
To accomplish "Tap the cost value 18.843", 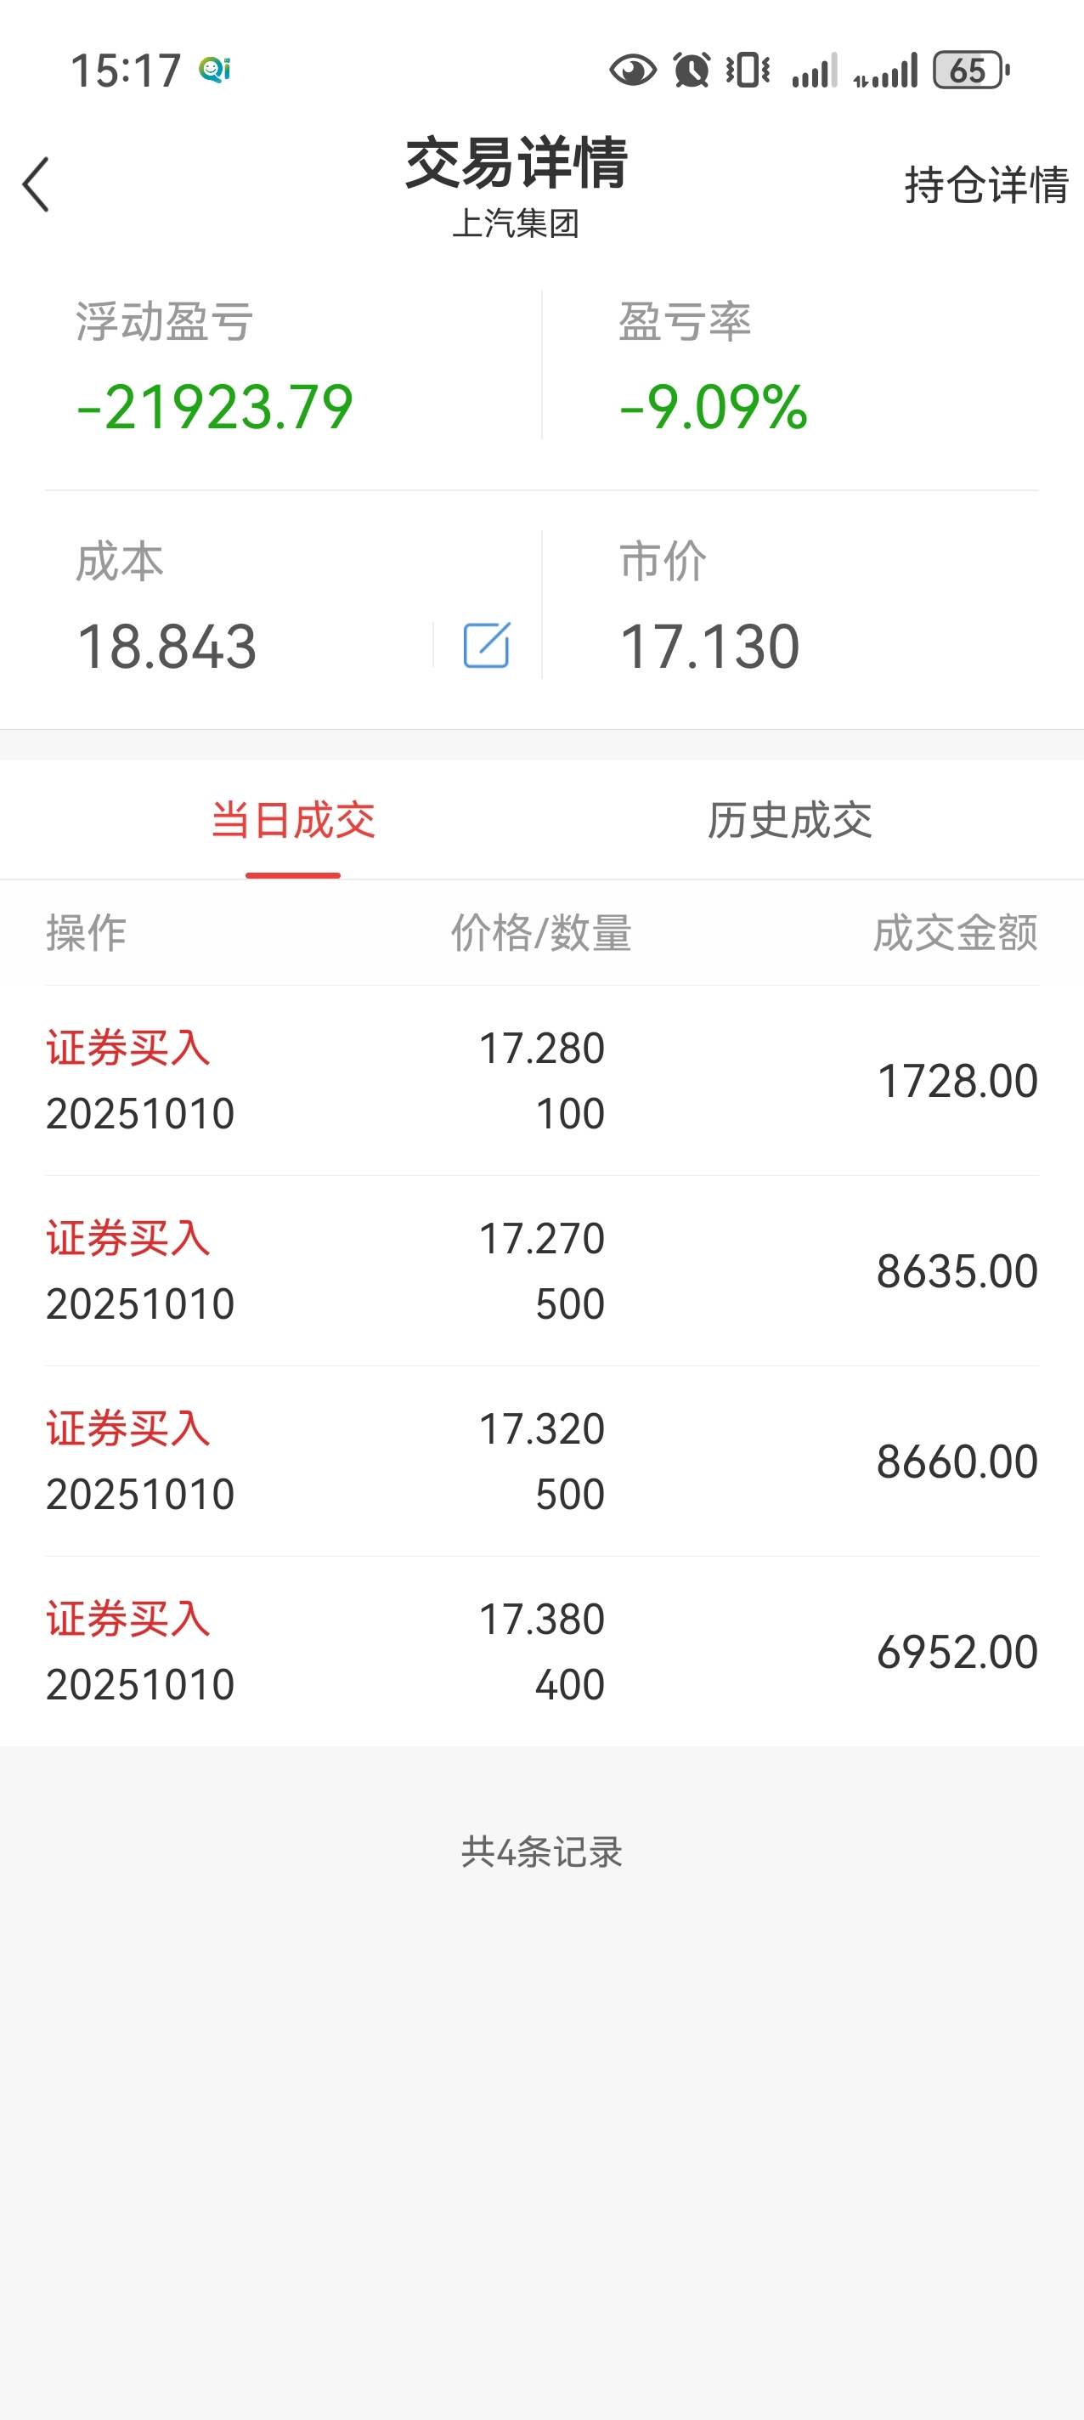I will (x=167, y=647).
